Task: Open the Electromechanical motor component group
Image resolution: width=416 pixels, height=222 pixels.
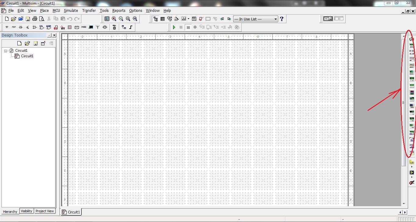Action: click(x=105, y=27)
